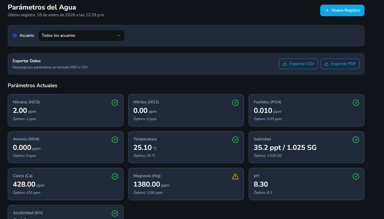This screenshot has width=384, height=219.
Task: Click the plus icon in Nuevo Registro
Action: click(327, 10)
